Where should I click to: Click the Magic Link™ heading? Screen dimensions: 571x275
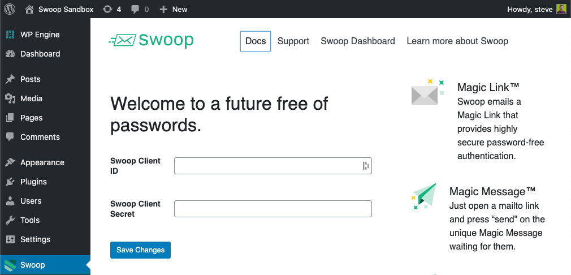(x=488, y=87)
